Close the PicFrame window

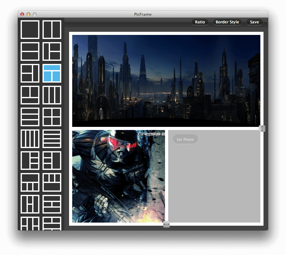tap(22, 14)
